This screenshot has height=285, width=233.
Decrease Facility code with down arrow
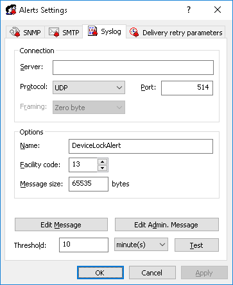pyautogui.click(x=103, y=168)
